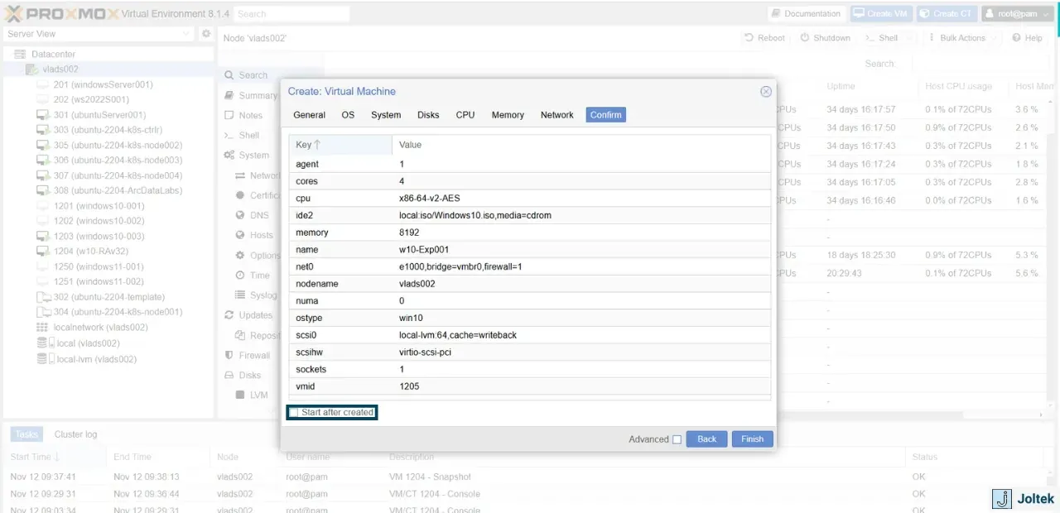This screenshot has height=513, width=1060.
Task: Go to the Memory tab
Action: pos(508,115)
